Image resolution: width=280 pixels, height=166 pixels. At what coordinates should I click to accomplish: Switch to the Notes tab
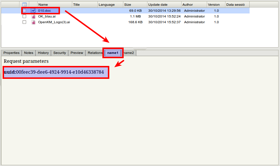pyautogui.click(x=29, y=53)
